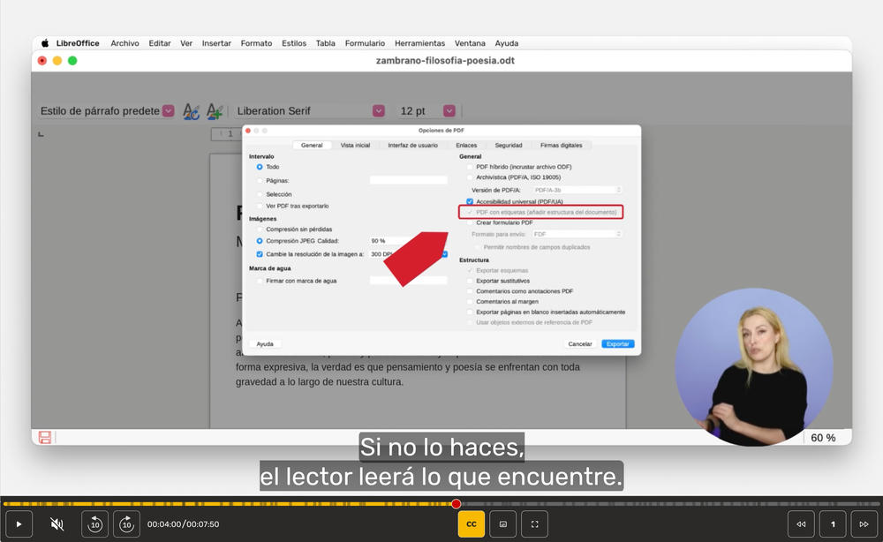The width and height of the screenshot is (883, 542).
Task: Enable the Crear formulario PDF checkbox
Action: tap(470, 222)
